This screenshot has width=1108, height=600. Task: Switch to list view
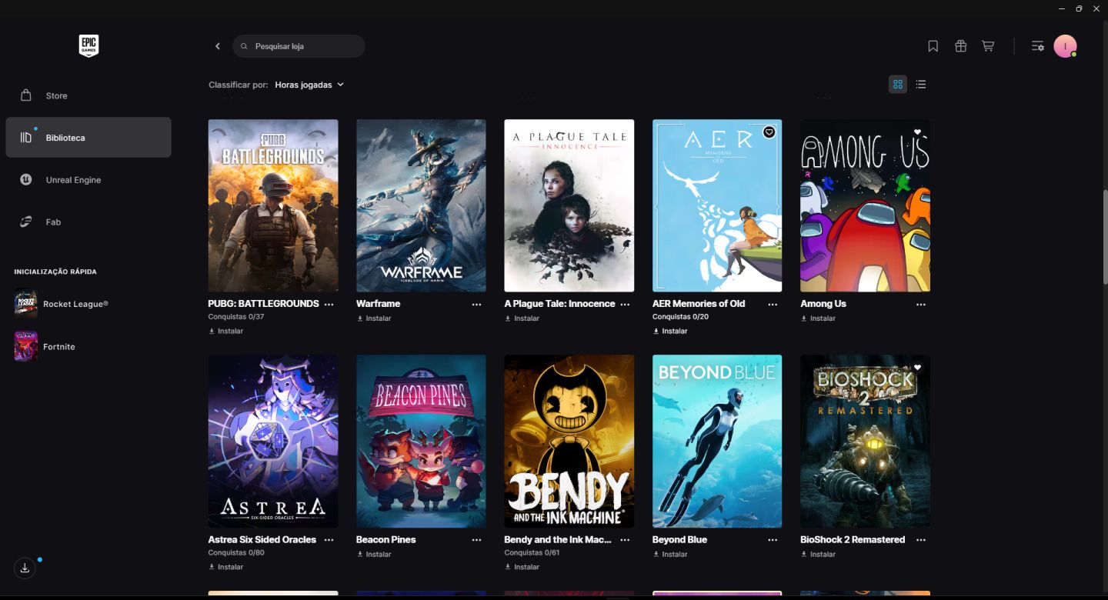pos(921,85)
